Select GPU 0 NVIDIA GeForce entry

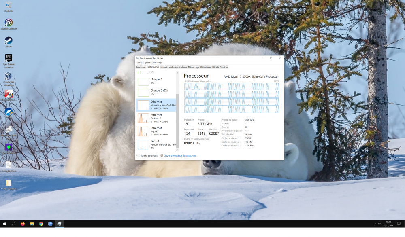(156, 144)
